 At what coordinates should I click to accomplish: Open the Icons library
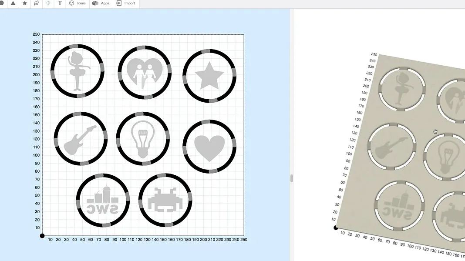tap(77, 3)
